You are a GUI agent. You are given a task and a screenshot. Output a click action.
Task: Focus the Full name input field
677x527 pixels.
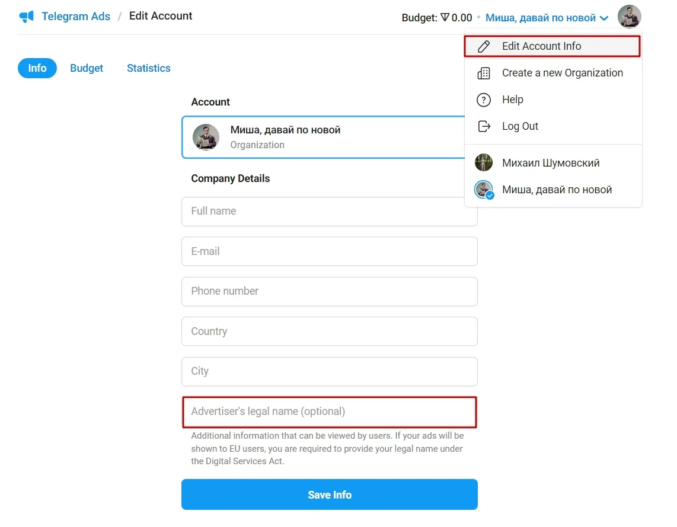(329, 211)
